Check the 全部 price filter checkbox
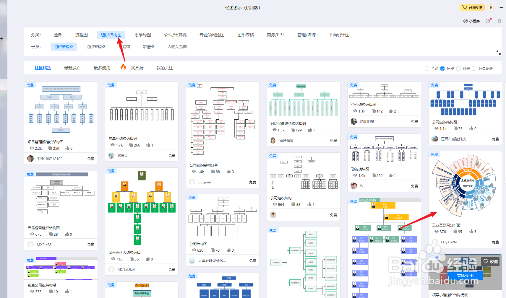506x298 pixels. click(x=427, y=69)
